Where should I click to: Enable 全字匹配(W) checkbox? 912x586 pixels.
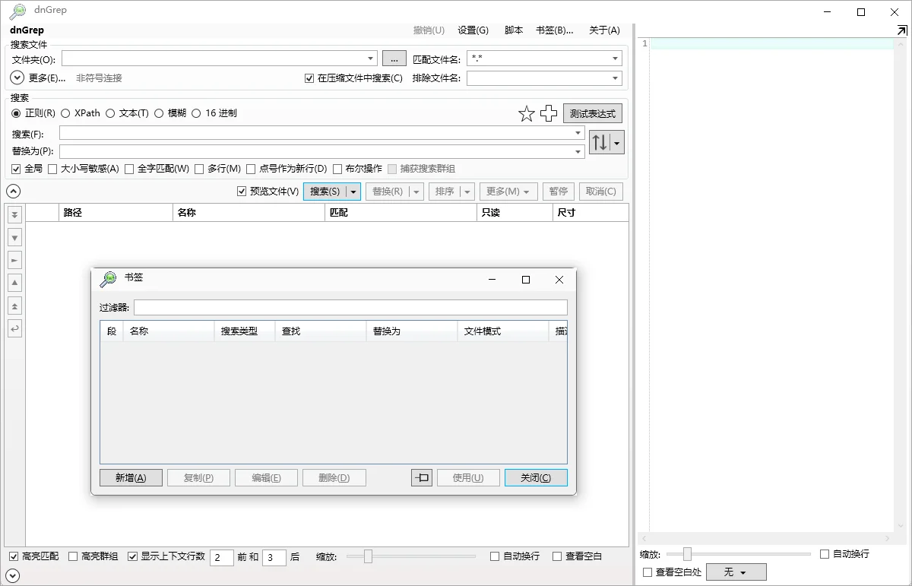click(x=129, y=169)
